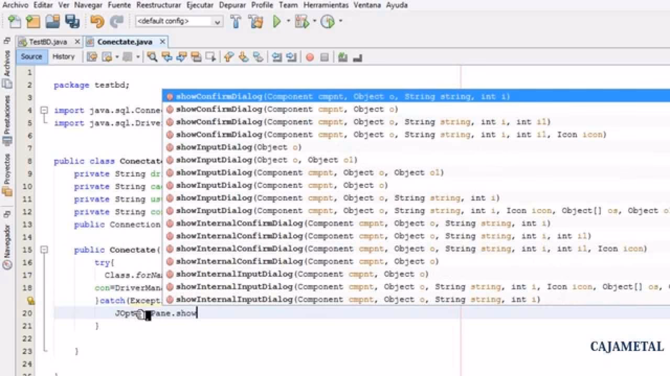The image size is (670, 376).
Task: Close the TestBD.java tab
Action: point(77,42)
